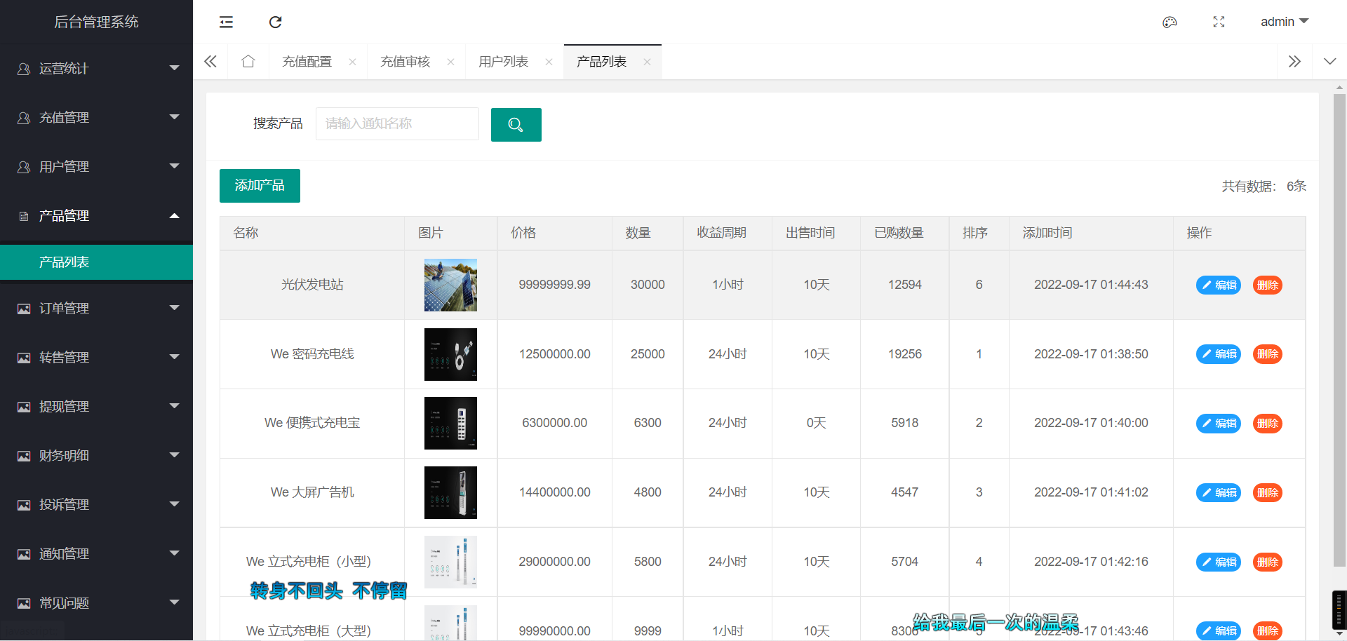
Task: Expand 运营统计 sidebar menu
Action: pos(96,68)
